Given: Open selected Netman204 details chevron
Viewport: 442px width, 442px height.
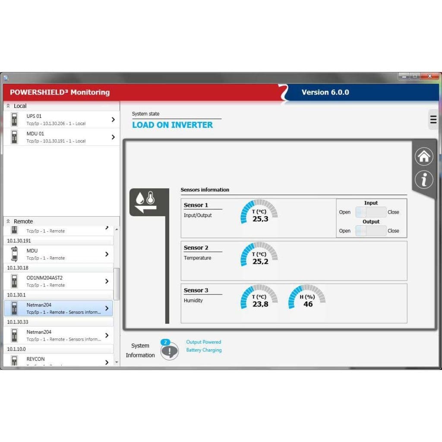Looking at the screenshot, I should [107, 308].
